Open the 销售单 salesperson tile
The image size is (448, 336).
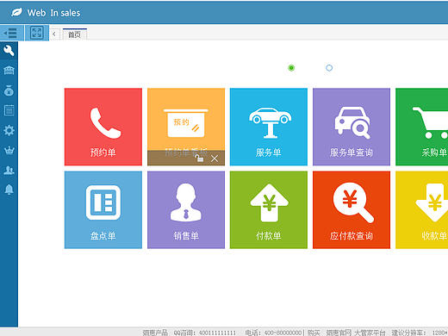tap(186, 210)
